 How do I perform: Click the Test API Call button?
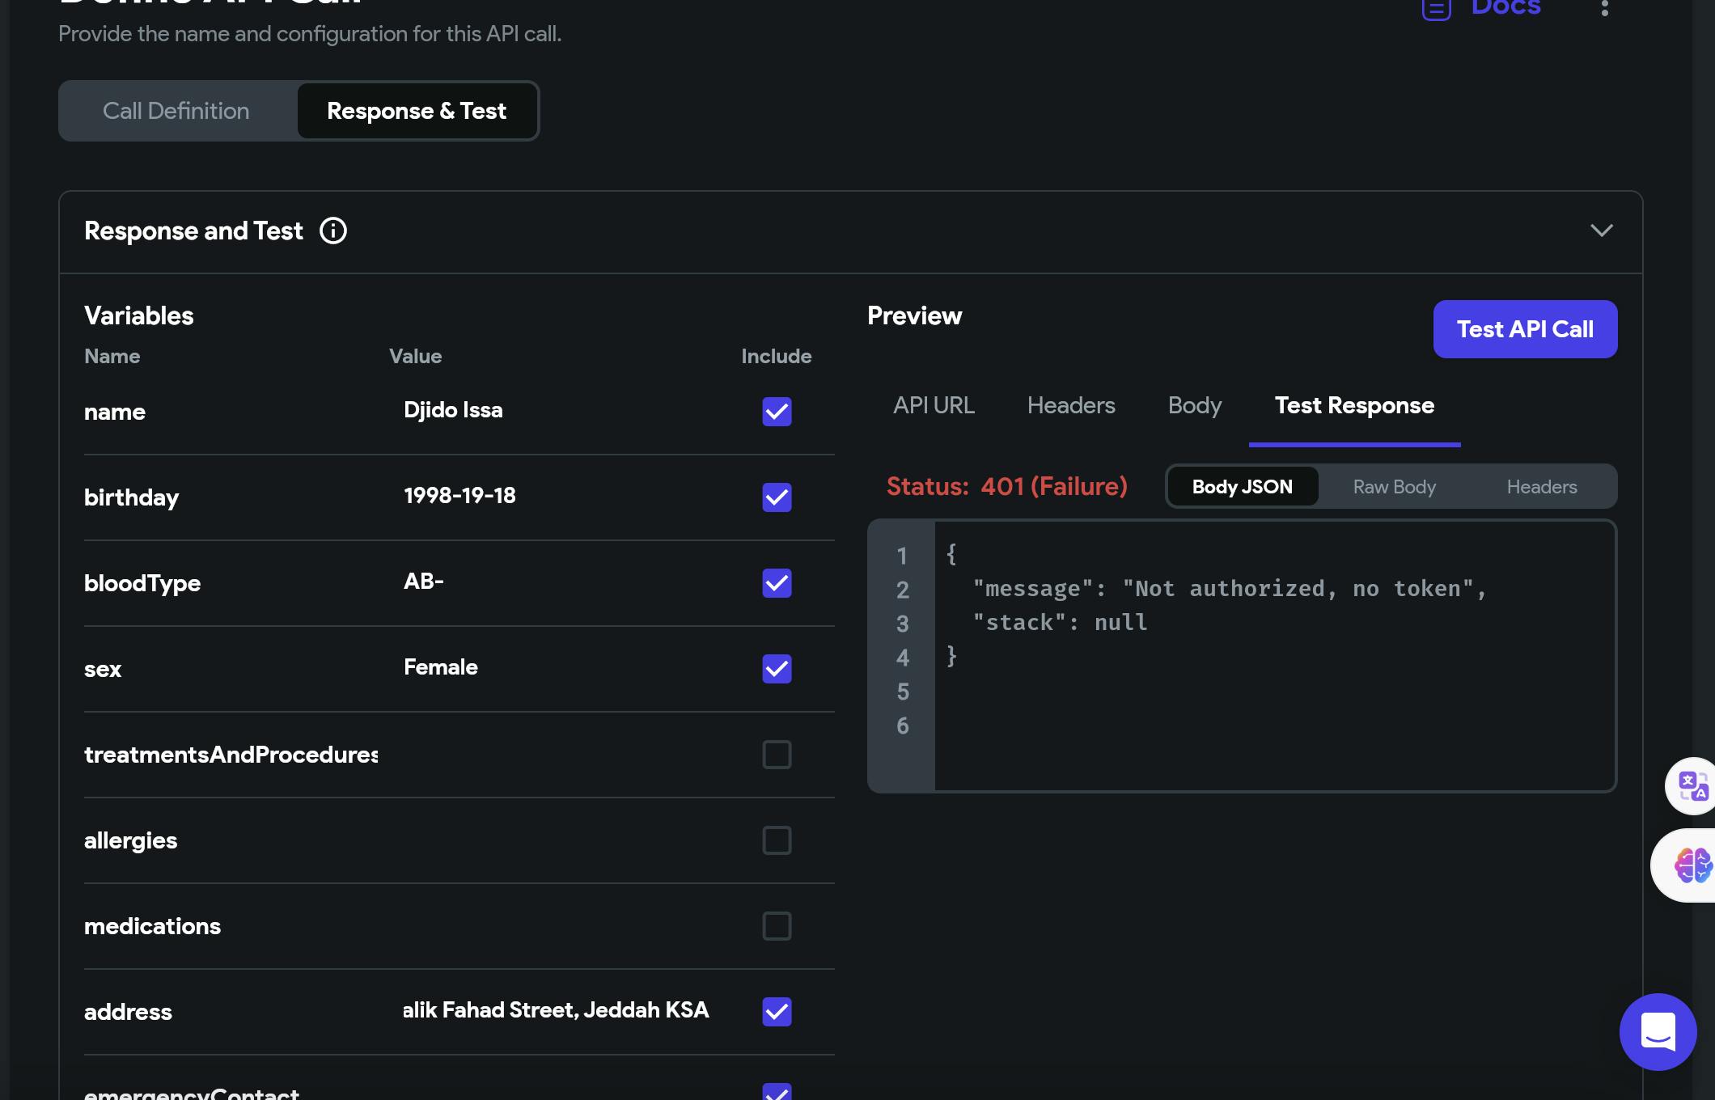(x=1525, y=329)
